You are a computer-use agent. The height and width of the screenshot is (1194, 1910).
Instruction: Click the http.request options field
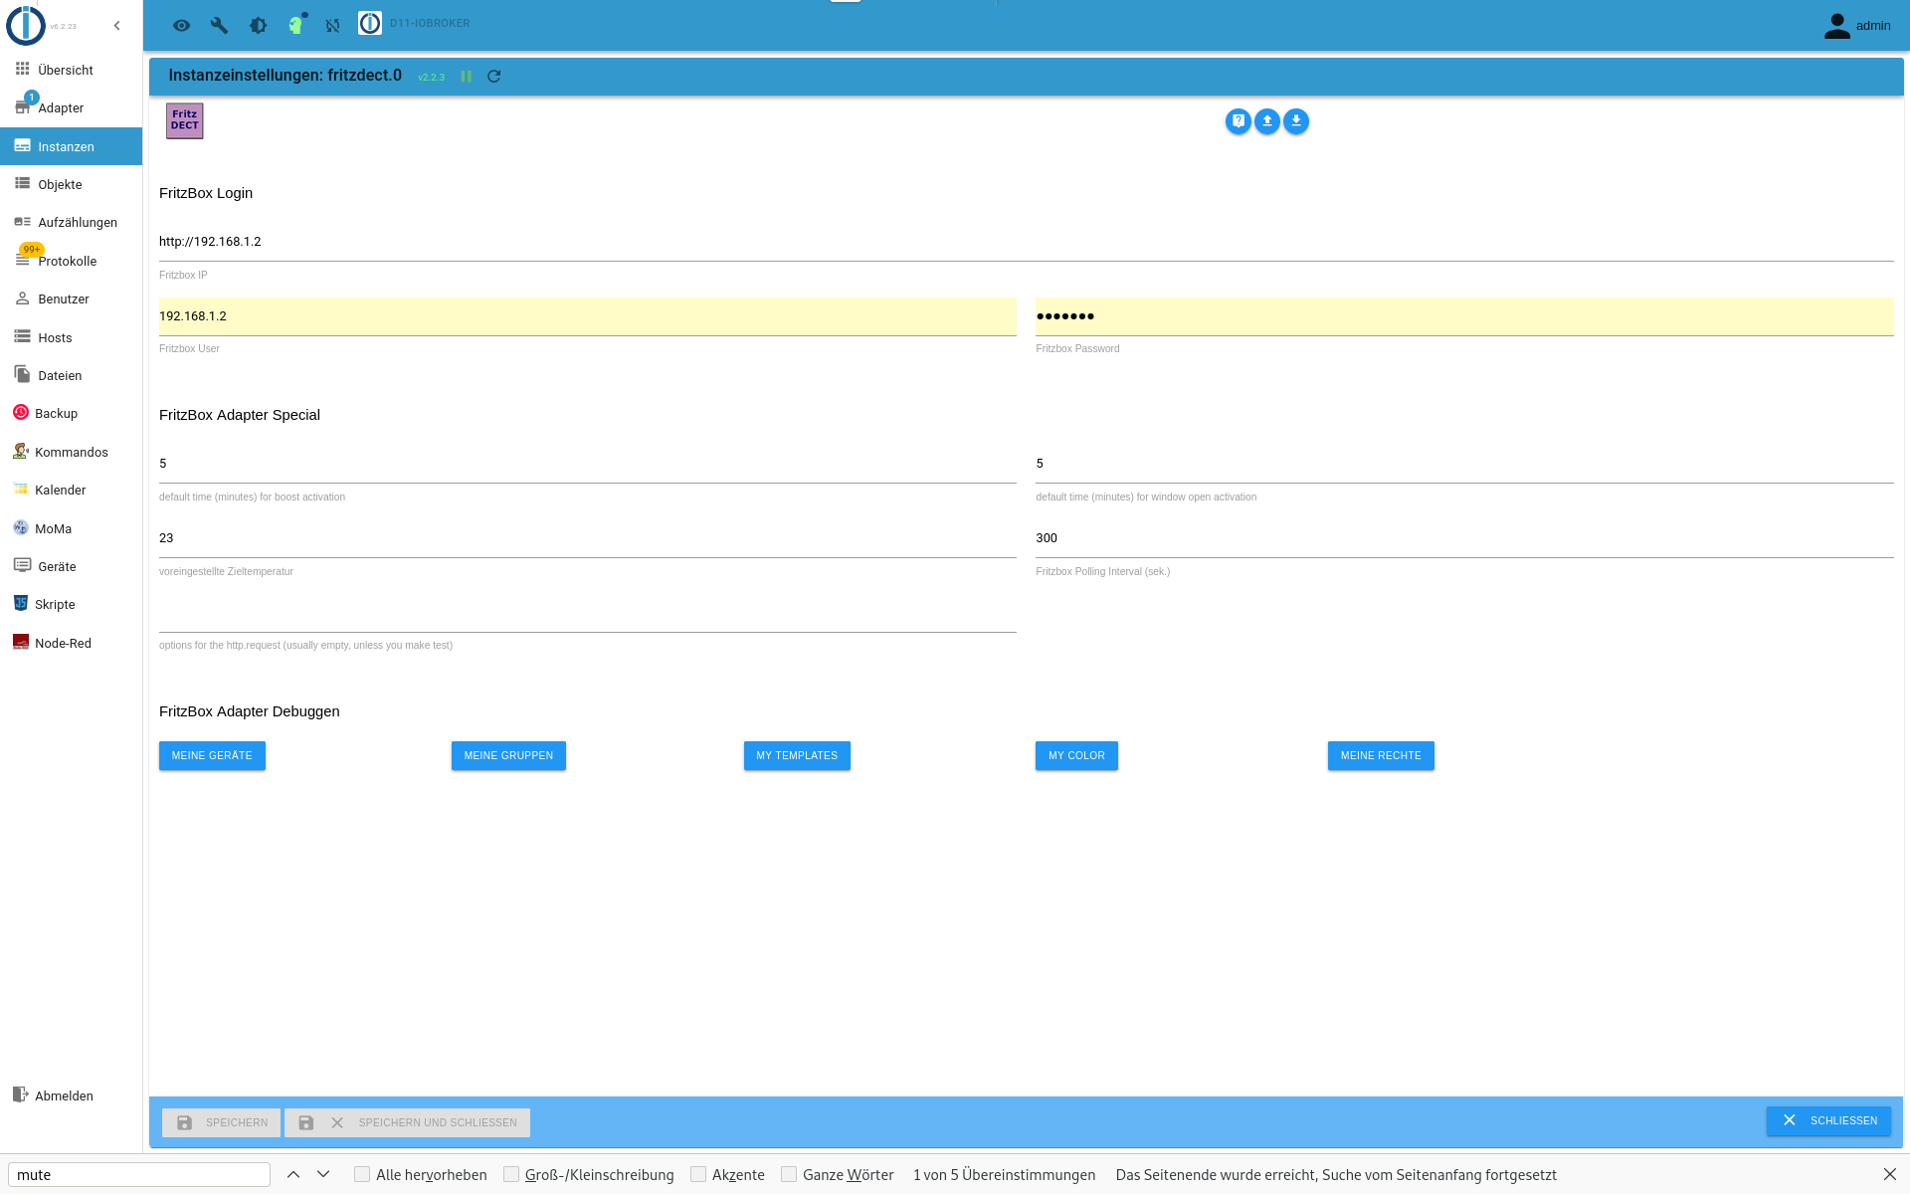[587, 613]
